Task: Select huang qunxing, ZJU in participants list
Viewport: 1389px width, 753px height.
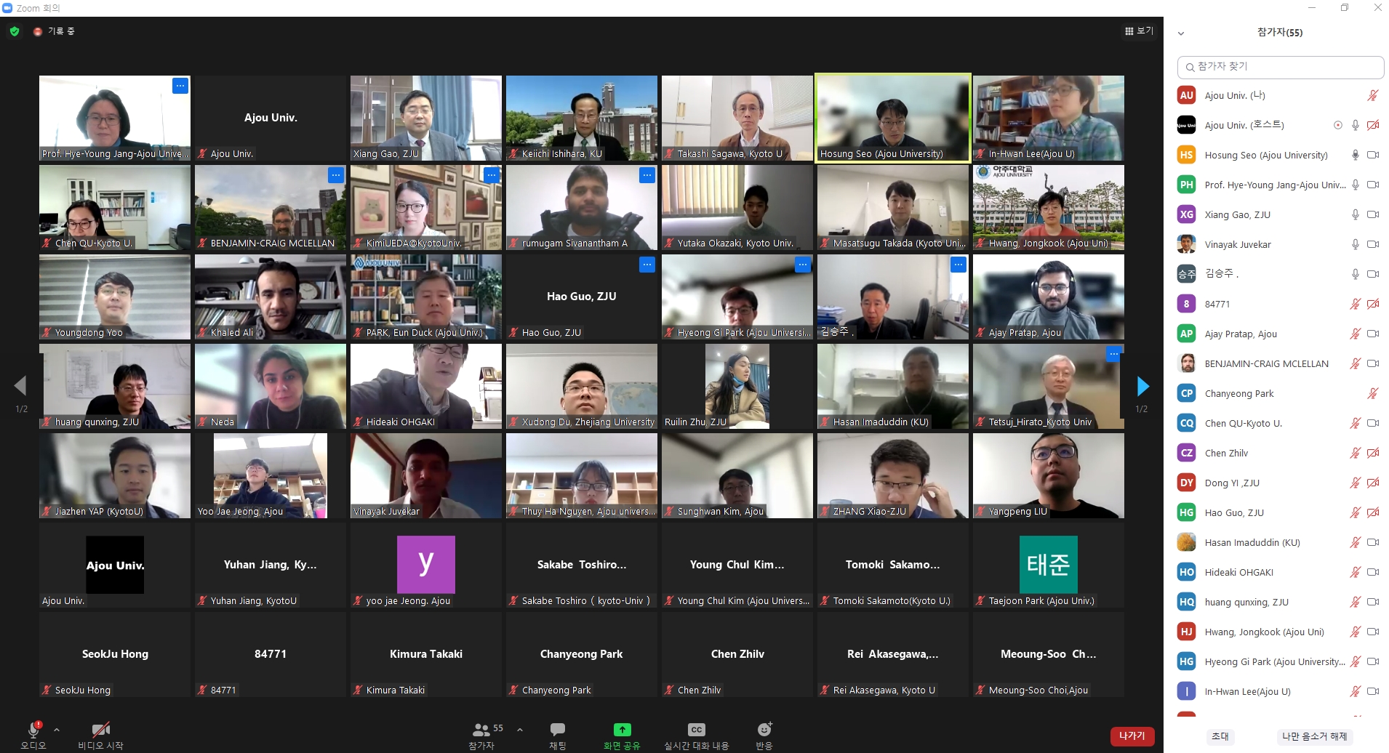Action: (x=1281, y=602)
